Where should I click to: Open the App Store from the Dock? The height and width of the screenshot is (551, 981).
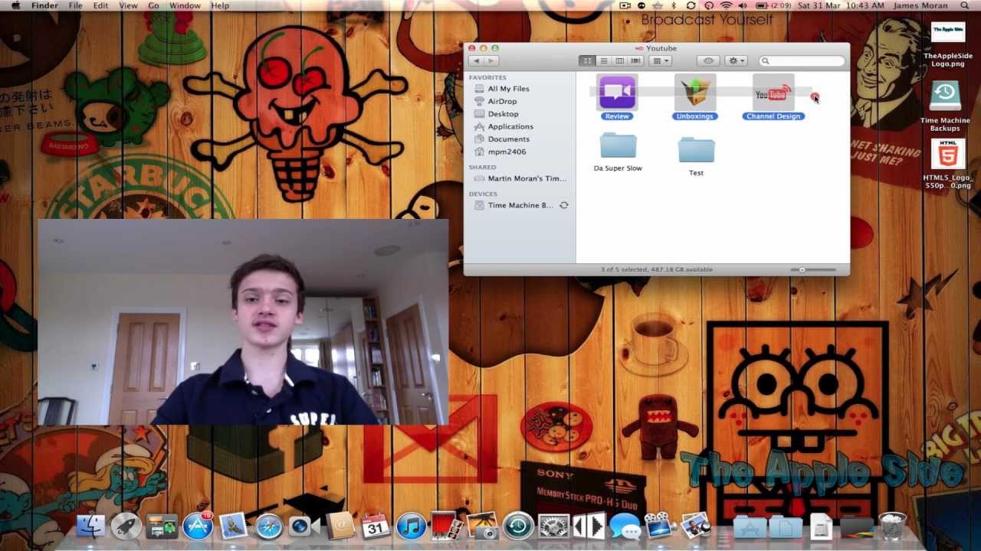tap(198, 526)
